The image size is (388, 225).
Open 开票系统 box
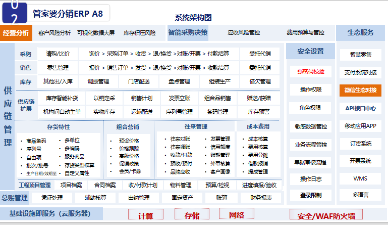pyautogui.click(x=360, y=161)
